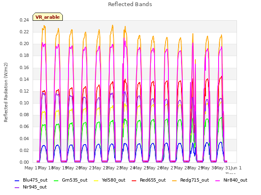Click the purple Nir945_out legend swatch
Image resolution: width=261 pixels, height=195 pixels.
[17, 188]
